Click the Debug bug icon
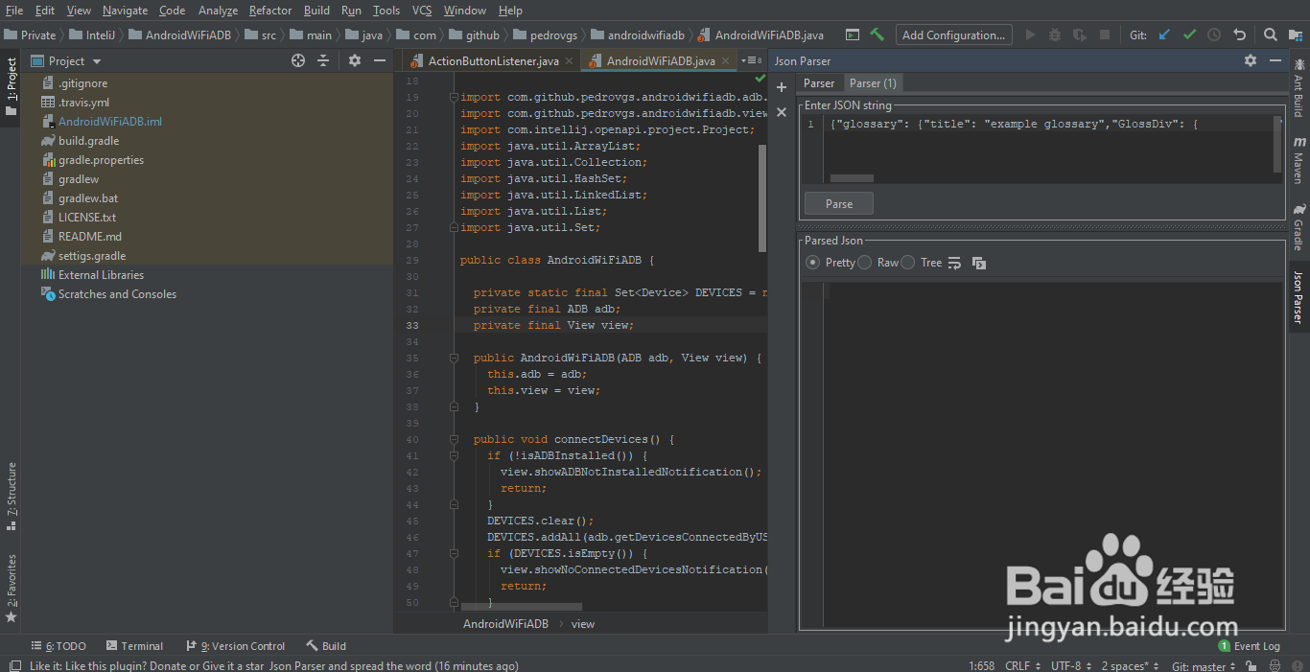The width and height of the screenshot is (1310, 672). [1055, 35]
